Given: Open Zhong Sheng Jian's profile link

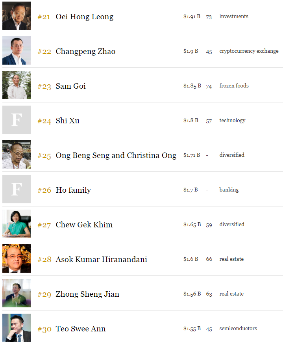Looking at the screenshot, I should coord(87,294).
